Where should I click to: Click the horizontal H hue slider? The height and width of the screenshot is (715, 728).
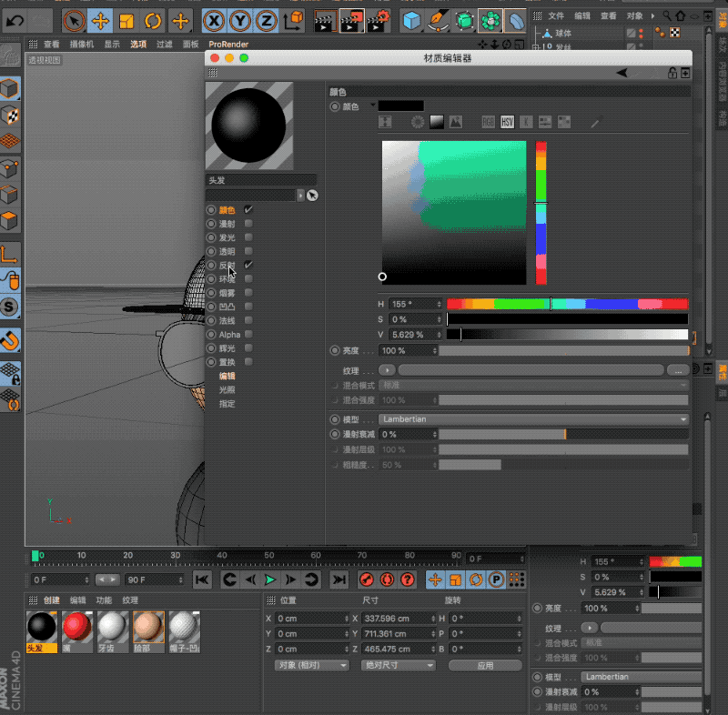point(567,304)
